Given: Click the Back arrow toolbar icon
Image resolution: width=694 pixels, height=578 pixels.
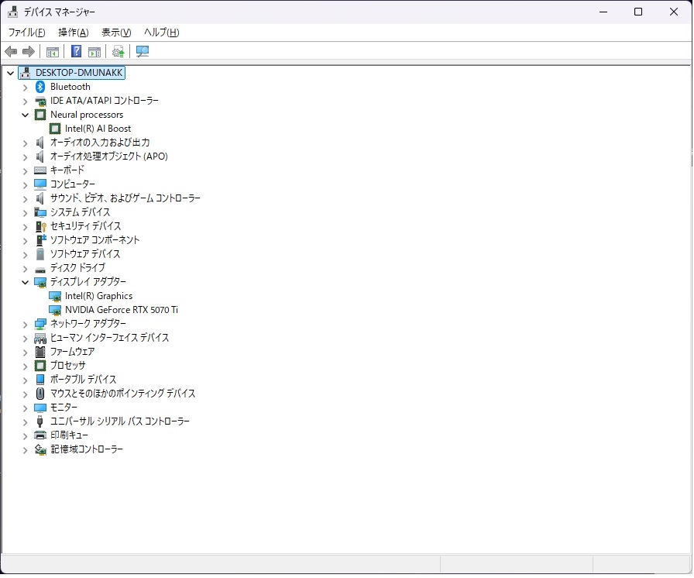Looking at the screenshot, I should (11, 52).
